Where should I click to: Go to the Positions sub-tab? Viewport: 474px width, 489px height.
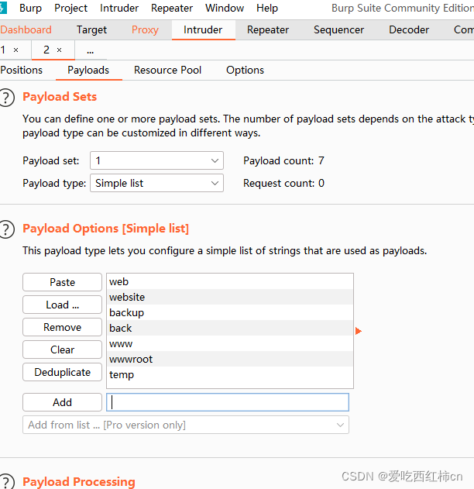click(21, 71)
